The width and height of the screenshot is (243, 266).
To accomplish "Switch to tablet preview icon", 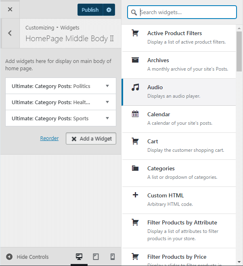I will click(x=96, y=257).
